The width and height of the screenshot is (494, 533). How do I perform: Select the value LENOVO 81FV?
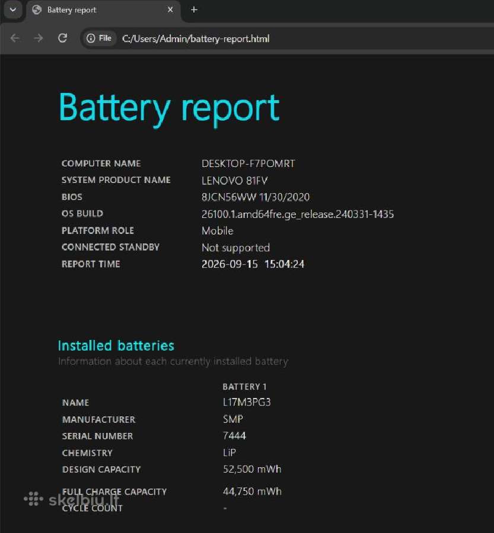coord(235,181)
